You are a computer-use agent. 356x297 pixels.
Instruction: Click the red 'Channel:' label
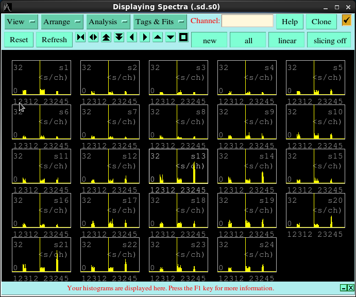click(x=205, y=21)
